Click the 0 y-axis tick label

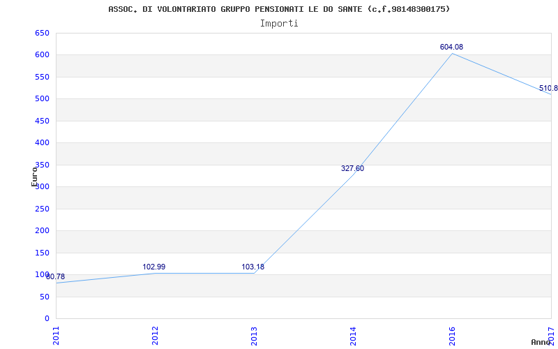[x=47, y=318]
